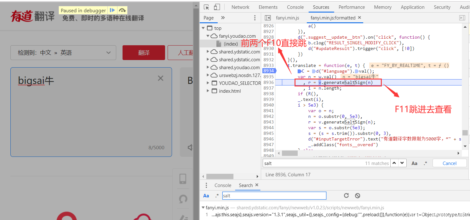
Task: Clear the bigsai牛 input text
Action: pyautogui.click(x=160, y=78)
